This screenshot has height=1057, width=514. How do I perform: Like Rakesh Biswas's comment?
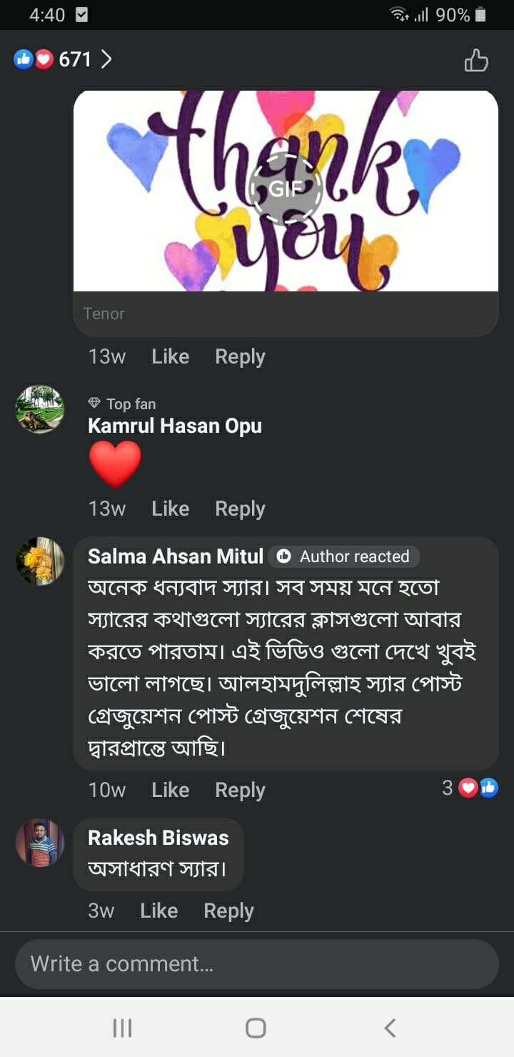point(158,911)
